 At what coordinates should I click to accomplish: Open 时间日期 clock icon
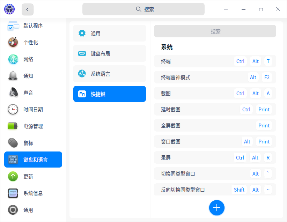[x=13, y=110]
